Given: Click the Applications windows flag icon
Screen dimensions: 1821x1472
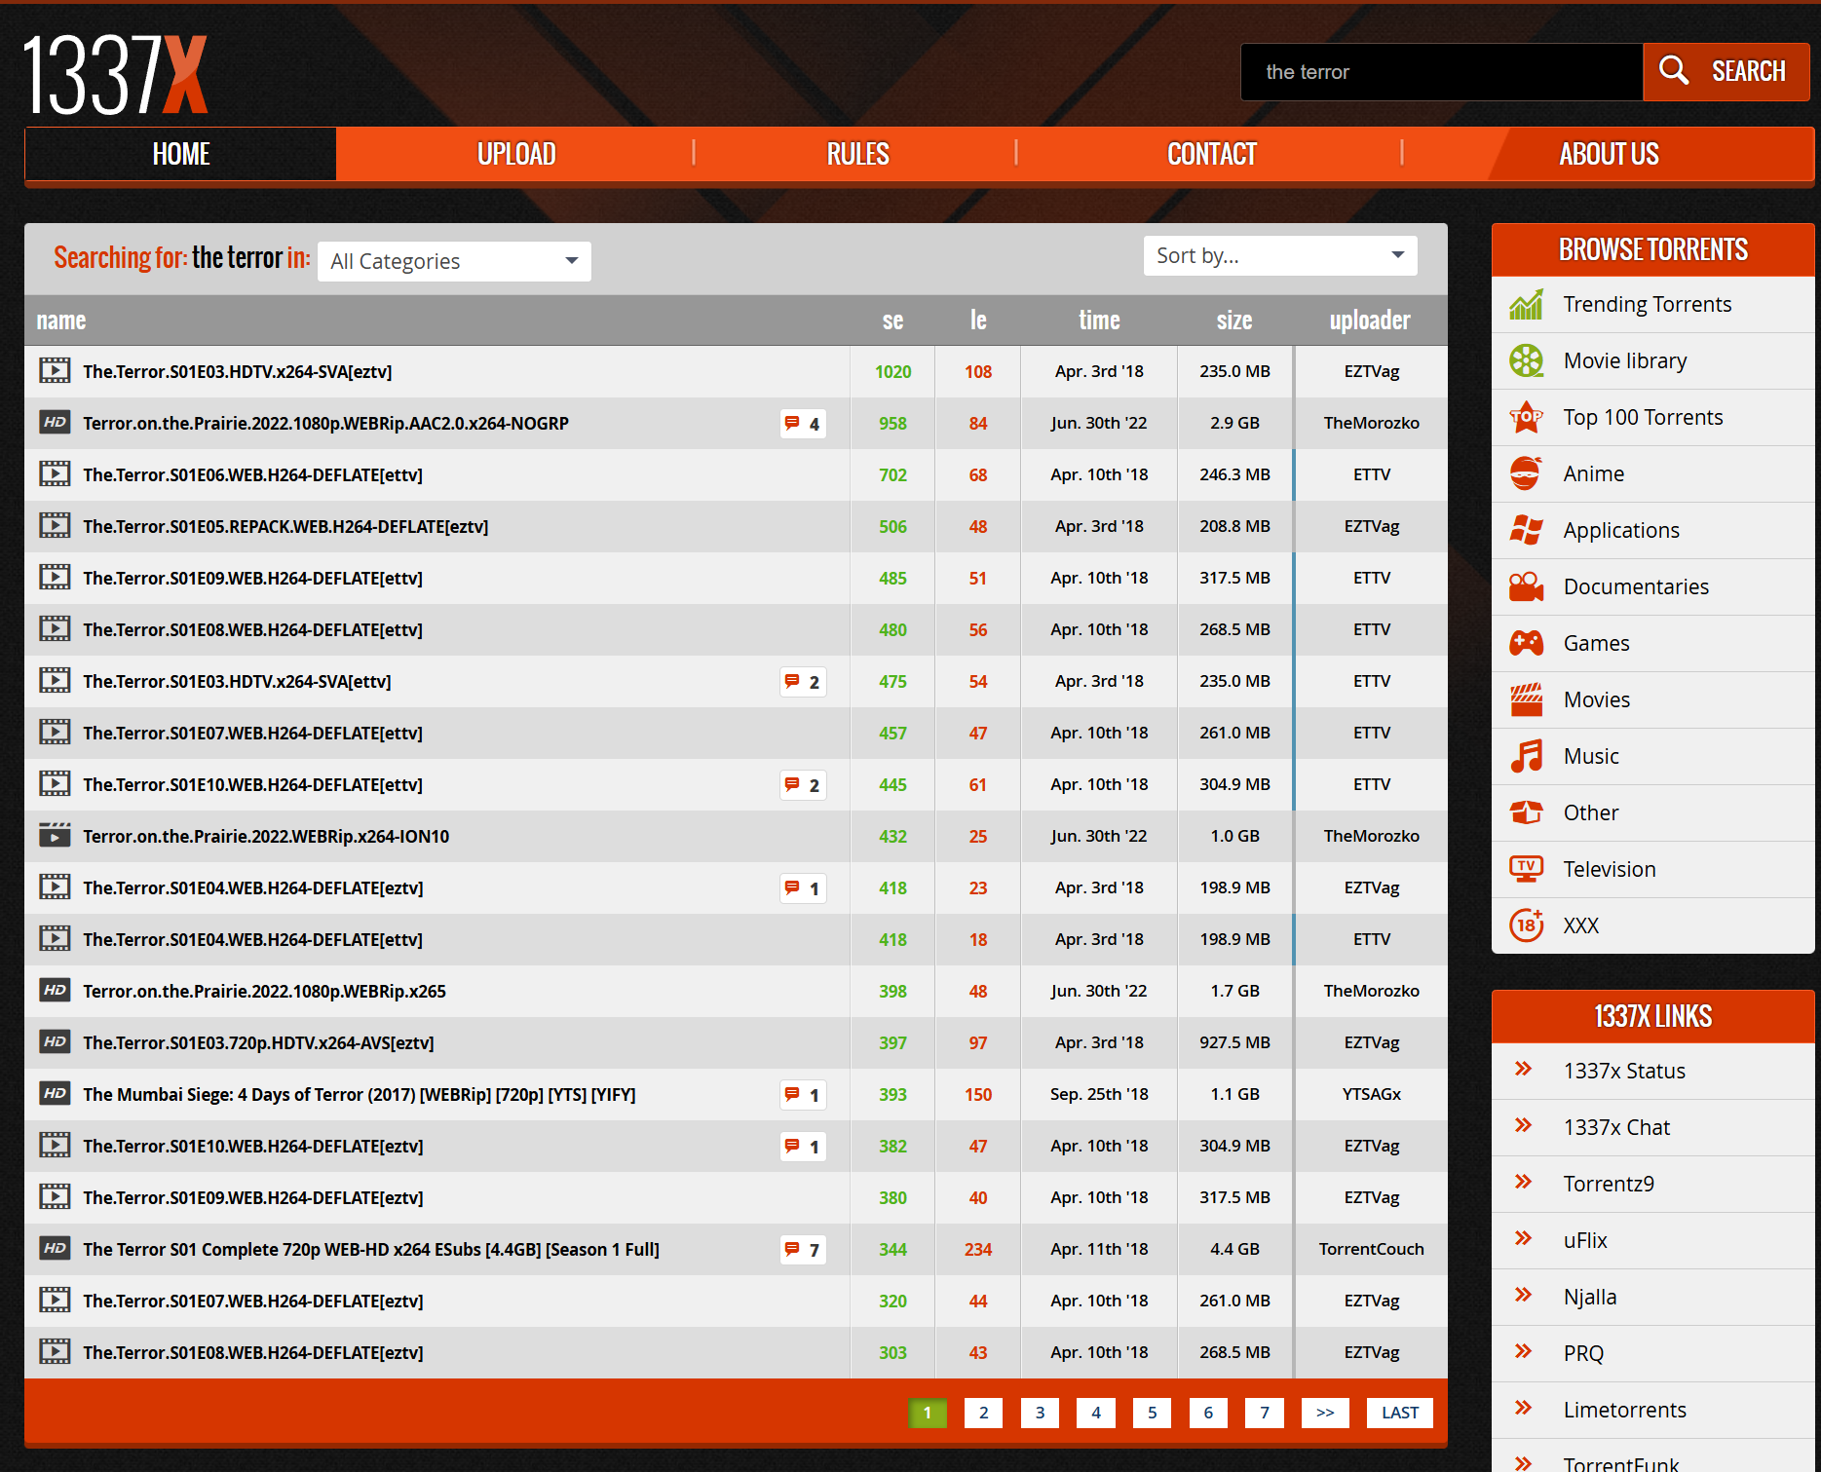Looking at the screenshot, I should [x=1526, y=530].
